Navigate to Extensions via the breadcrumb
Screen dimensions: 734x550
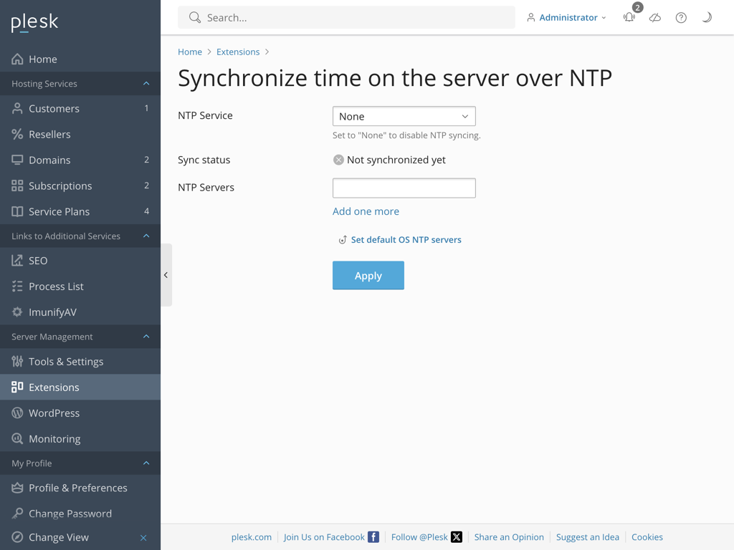(x=238, y=52)
